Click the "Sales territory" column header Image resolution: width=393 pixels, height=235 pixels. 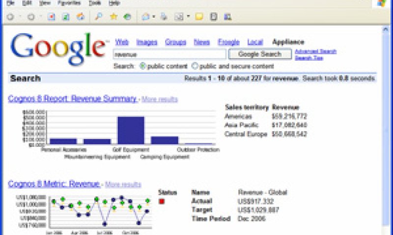[x=247, y=107]
